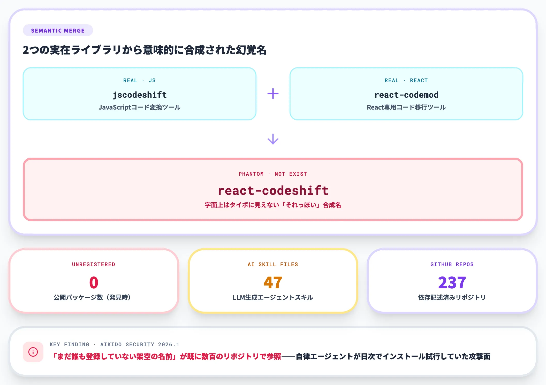Viewport: 546px width, 385px height.
Task: Click the plus icon between library cards
Action: click(x=273, y=94)
